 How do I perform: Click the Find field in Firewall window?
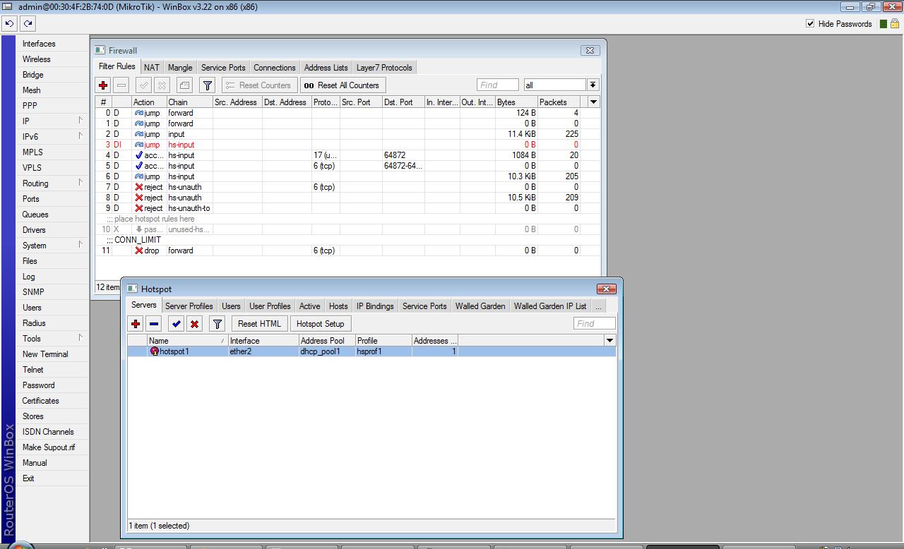[498, 85]
